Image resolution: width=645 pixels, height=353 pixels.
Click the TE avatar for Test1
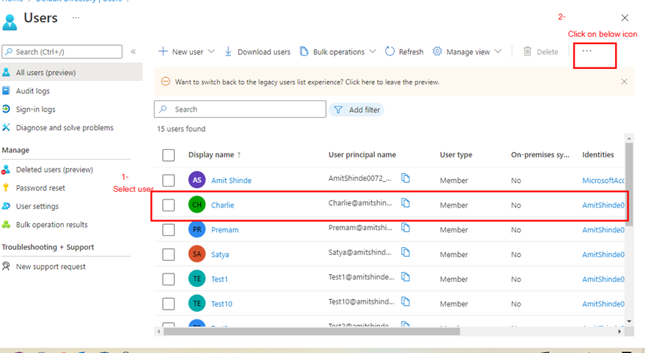[x=197, y=279]
